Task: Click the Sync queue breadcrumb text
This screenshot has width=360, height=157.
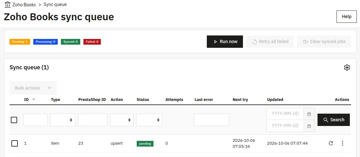Action: click(x=55, y=4)
